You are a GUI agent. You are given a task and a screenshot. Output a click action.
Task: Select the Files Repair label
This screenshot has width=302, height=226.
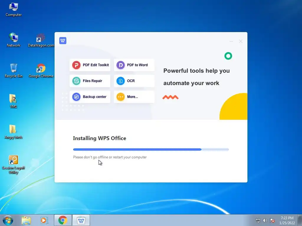coord(92,81)
